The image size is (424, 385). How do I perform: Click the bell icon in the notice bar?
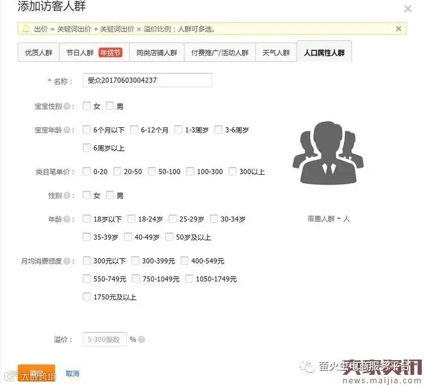25,29
